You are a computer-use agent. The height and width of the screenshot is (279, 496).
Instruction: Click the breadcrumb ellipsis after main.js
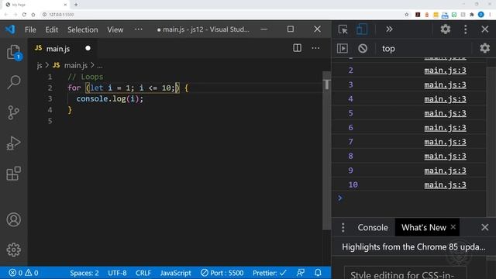point(100,66)
